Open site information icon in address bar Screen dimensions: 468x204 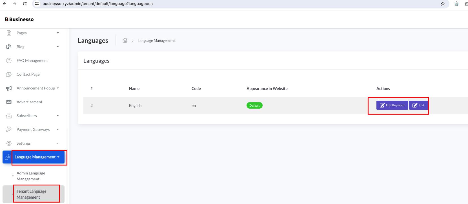pyautogui.click(x=37, y=4)
